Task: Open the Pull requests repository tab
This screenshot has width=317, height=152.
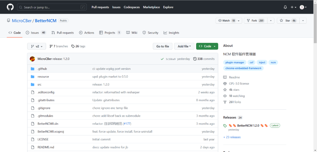Action: [63, 33]
